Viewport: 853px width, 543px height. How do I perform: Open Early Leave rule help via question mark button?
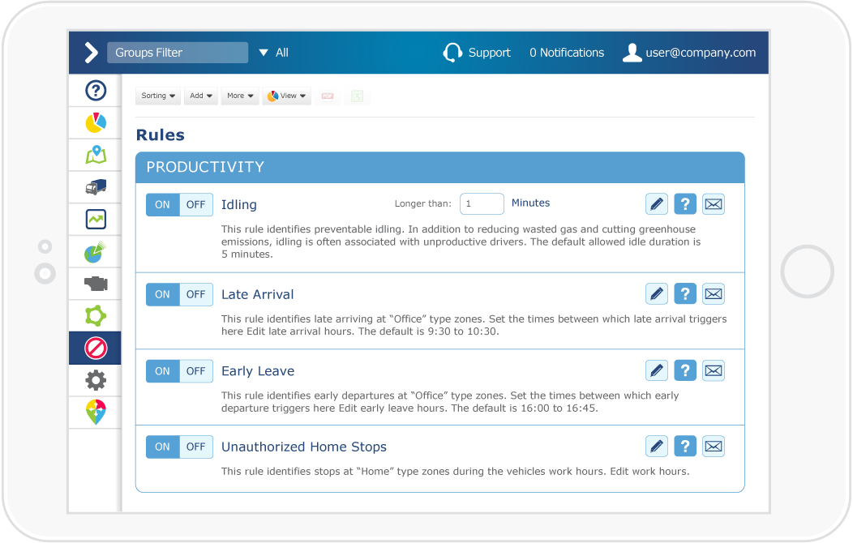(685, 370)
